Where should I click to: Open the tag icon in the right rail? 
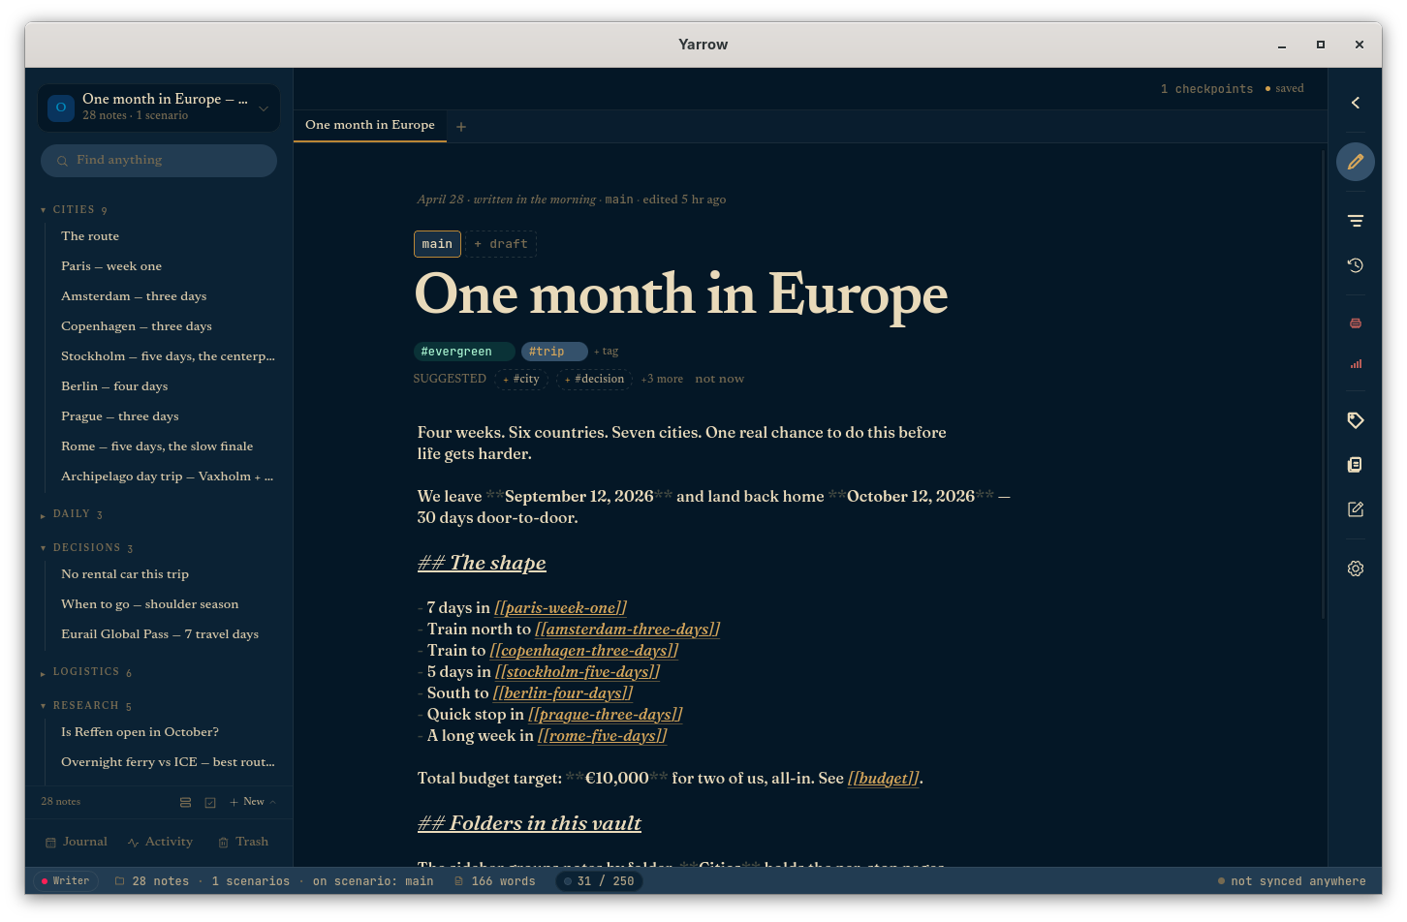click(1356, 420)
